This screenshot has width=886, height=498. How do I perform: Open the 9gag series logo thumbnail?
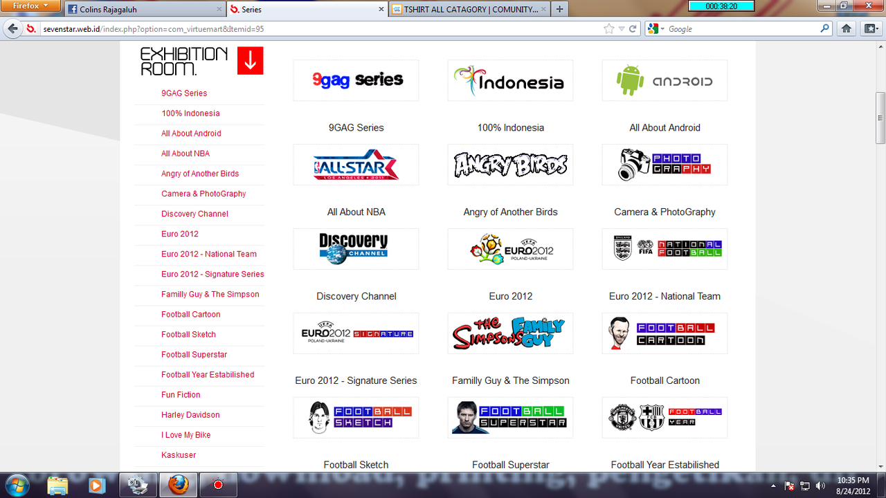click(356, 80)
